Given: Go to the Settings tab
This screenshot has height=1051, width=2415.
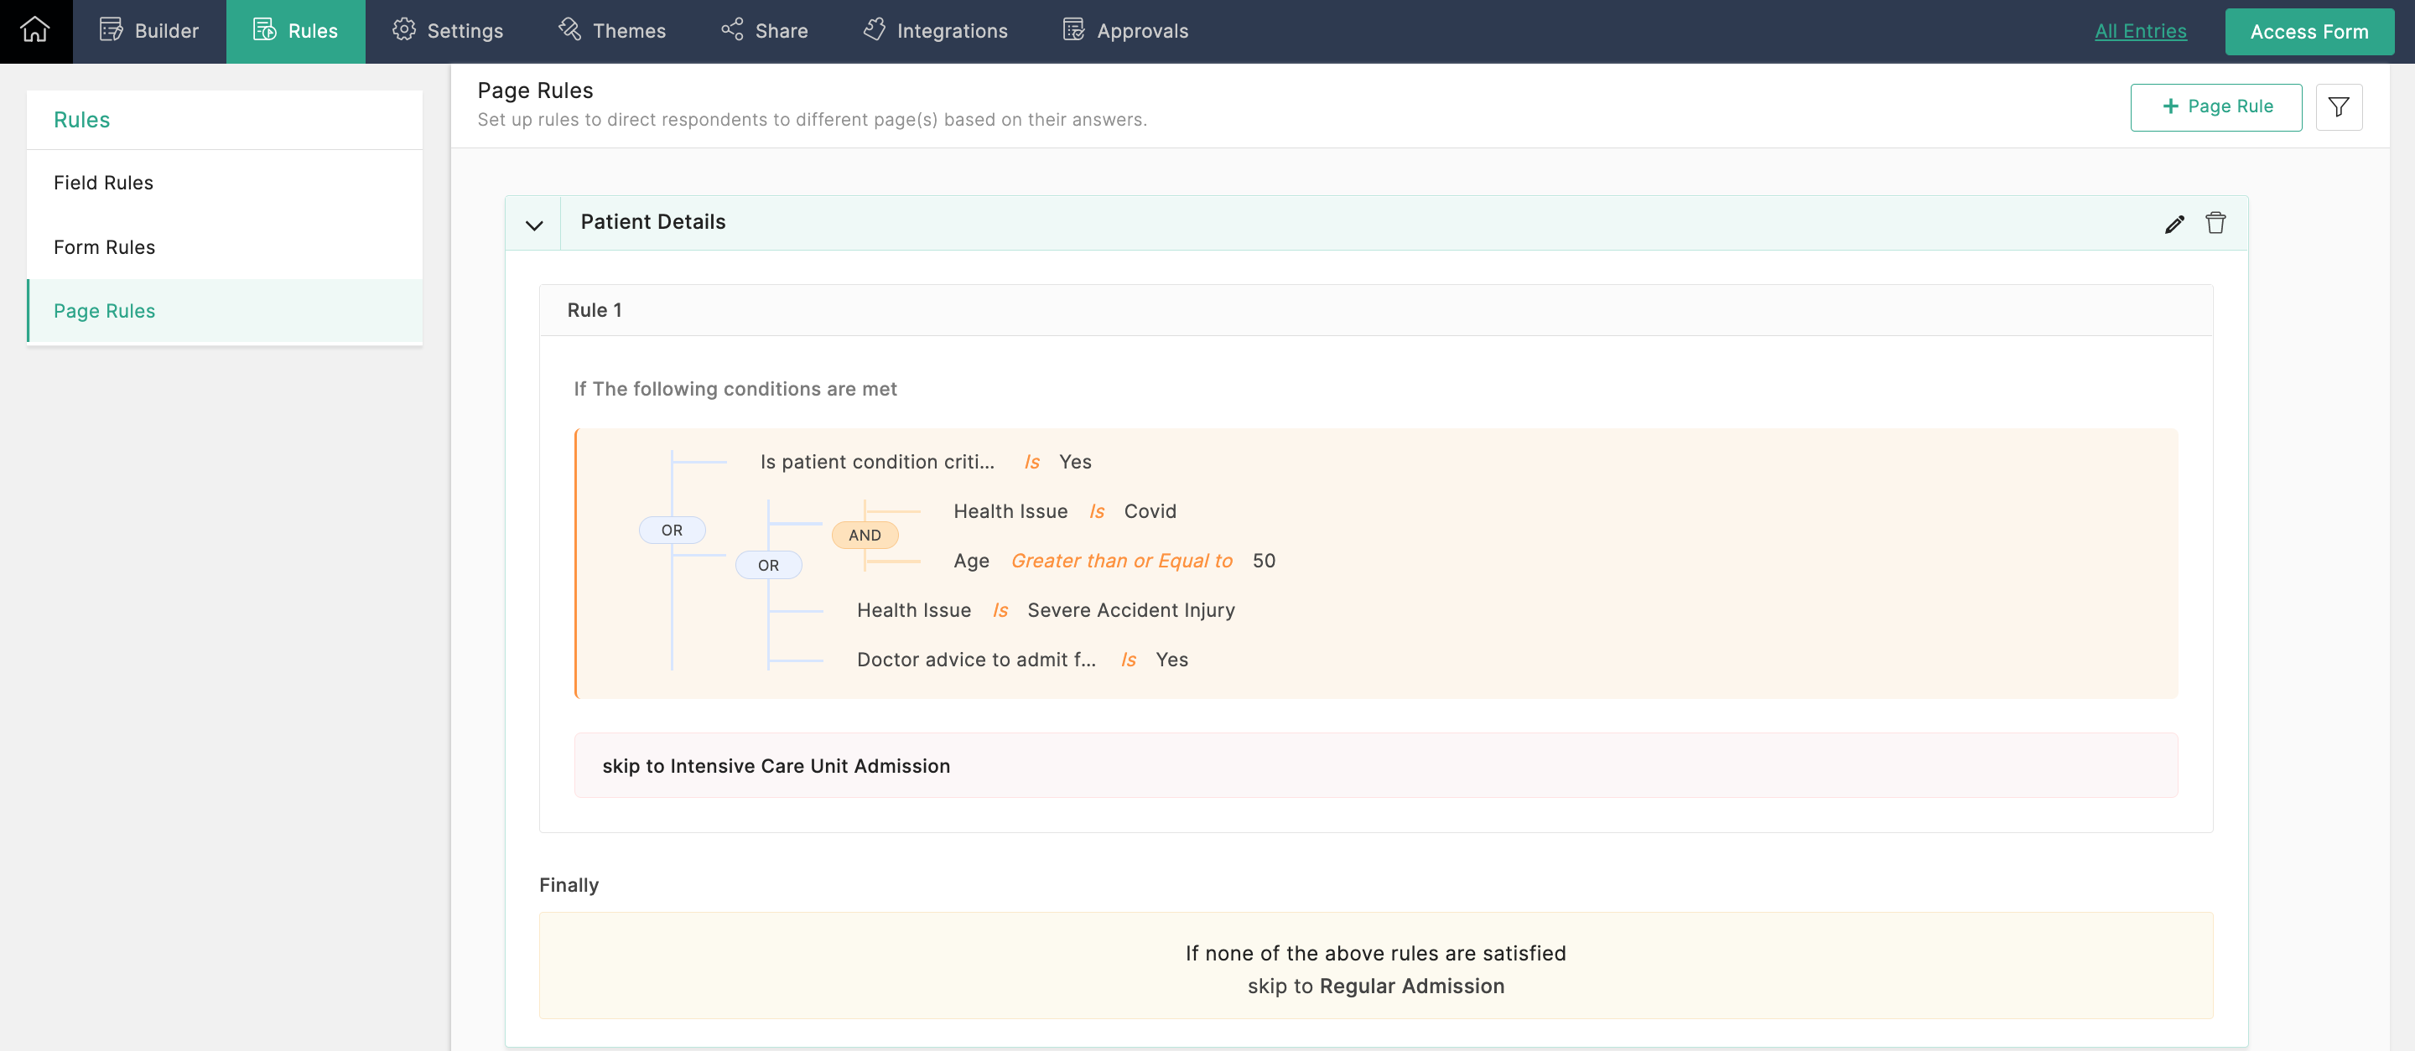Looking at the screenshot, I should 447,31.
